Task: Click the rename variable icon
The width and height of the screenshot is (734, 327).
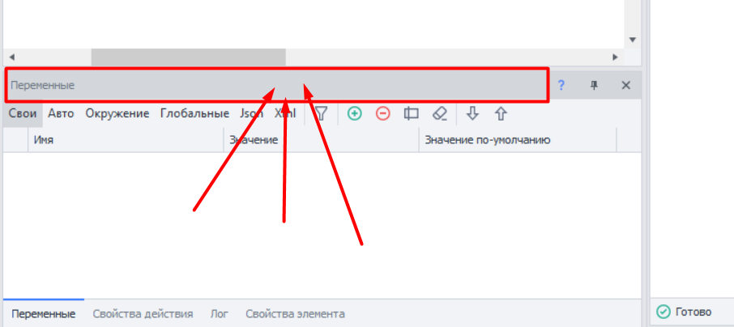Action: (x=411, y=113)
